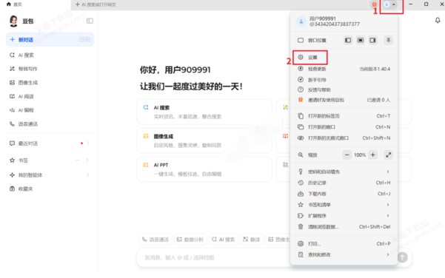The width and height of the screenshot is (445, 278).
Task: Open the notification bell
Action: 438,21
